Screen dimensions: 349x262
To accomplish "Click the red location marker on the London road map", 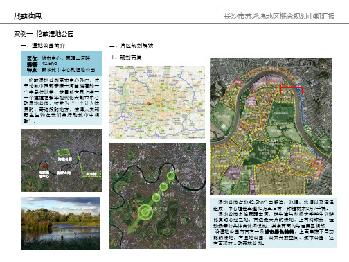I will pyautogui.click(x=149, y=104).
